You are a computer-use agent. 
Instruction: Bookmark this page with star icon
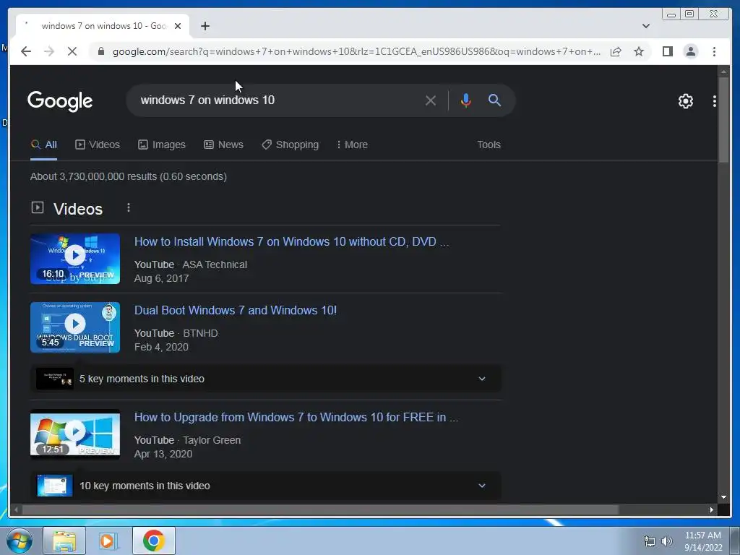coord(639,51)
